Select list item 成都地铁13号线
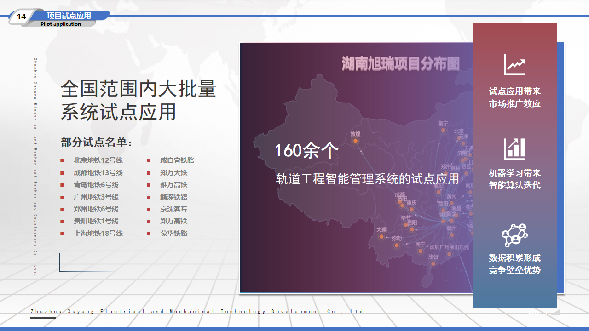Image resolution: width=589 pixels, height=331 pixels. pyautogui.click(x=98, y=173)
